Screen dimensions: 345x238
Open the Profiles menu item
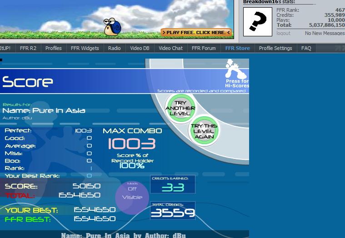pyautogui.click(x=54, y=48)
